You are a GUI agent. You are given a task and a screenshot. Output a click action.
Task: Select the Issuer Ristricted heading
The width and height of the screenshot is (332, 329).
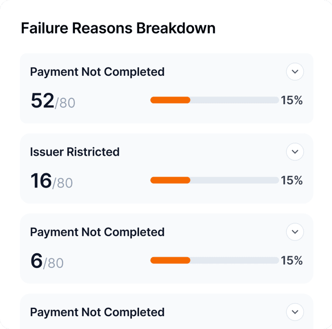tap(75, 152)
